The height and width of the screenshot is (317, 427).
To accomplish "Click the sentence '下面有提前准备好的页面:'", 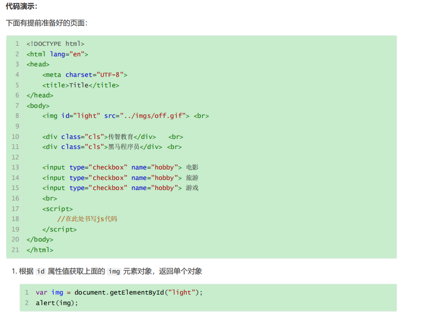I will pos(46,23).
